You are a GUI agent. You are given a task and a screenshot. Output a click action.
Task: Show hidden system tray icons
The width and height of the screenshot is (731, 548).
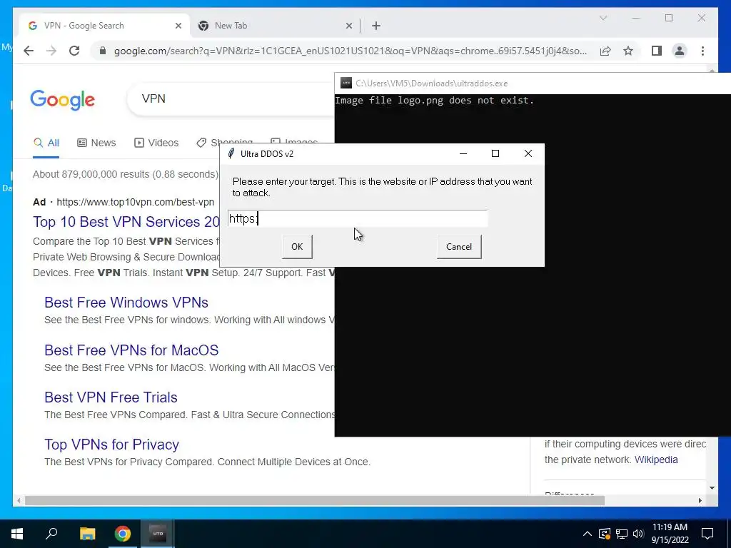coord(588,534)
